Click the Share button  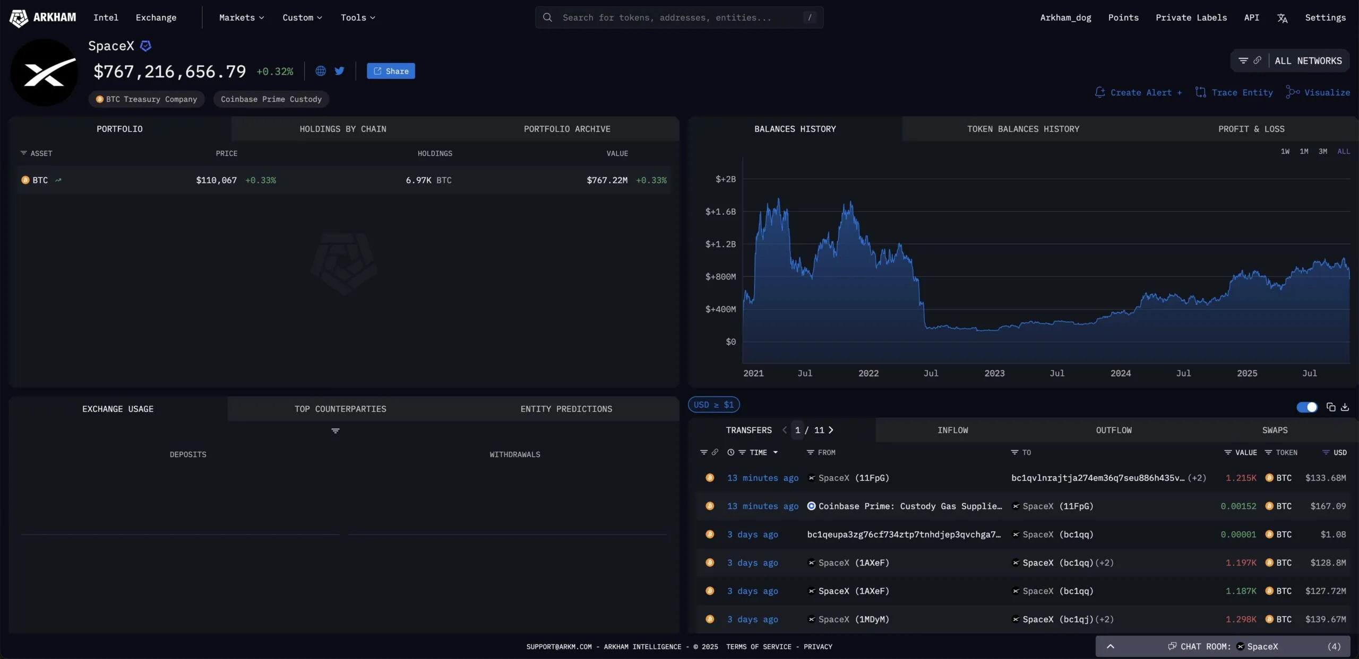tap(391, 71)
